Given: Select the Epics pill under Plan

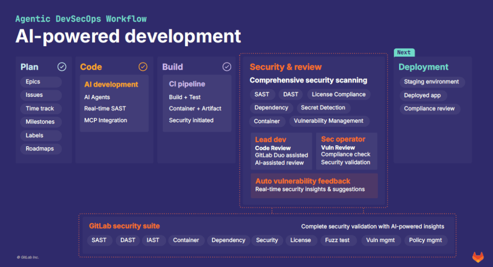Looking at the screenshot, I should pos(33,82).
